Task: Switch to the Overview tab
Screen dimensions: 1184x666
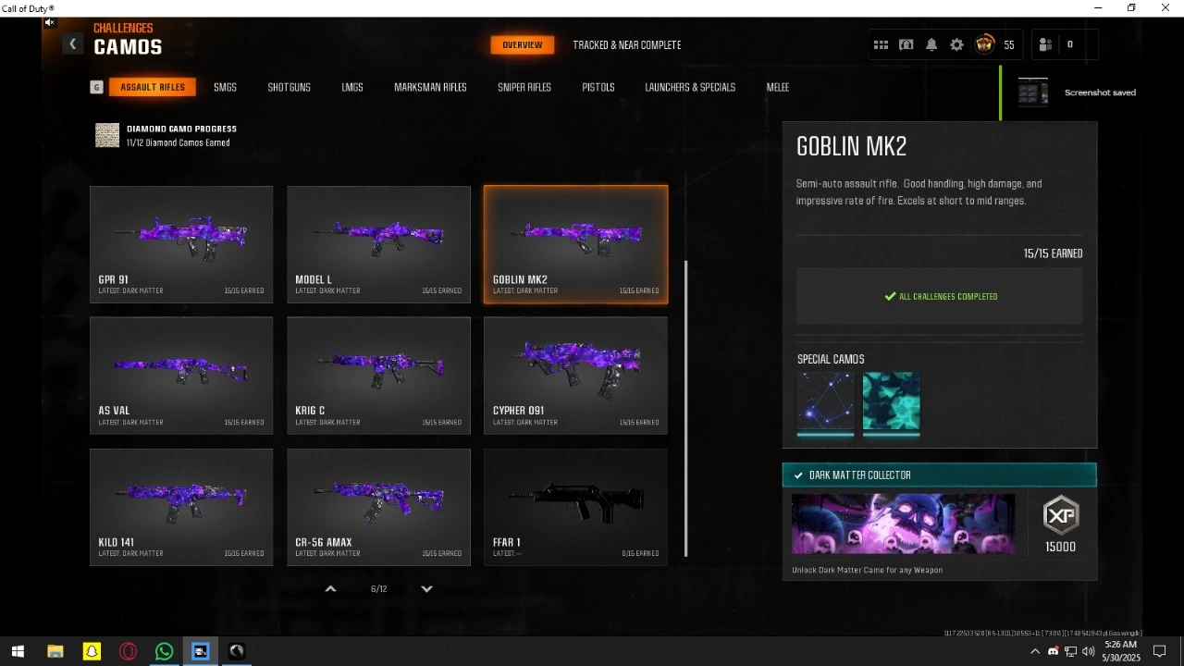Action: (x=523, y=44)
